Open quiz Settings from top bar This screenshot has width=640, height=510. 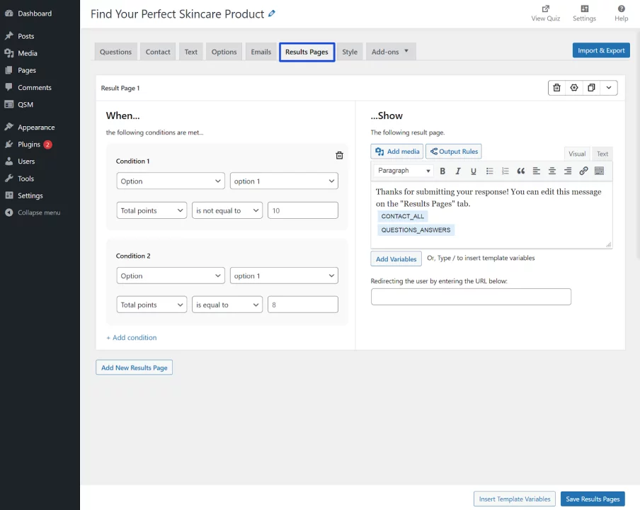pyautogui.click(x=584, y=13)
